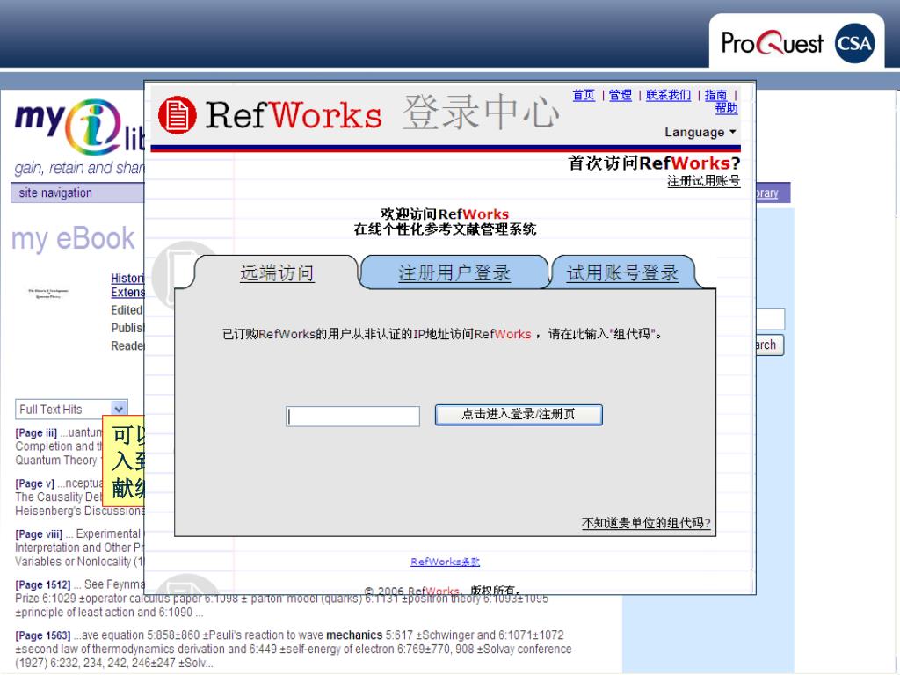
Task: Click the partially hidden search button at right
Action: pos(769,345)
